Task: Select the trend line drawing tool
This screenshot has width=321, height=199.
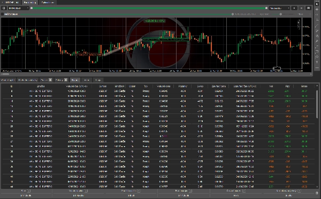Action: pos(317,25)
